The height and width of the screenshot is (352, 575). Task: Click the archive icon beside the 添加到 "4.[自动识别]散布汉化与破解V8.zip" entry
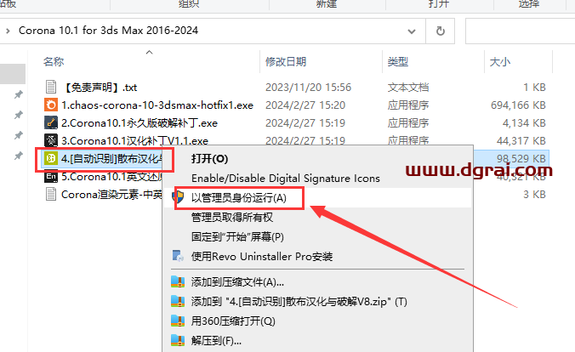[178, 301]
